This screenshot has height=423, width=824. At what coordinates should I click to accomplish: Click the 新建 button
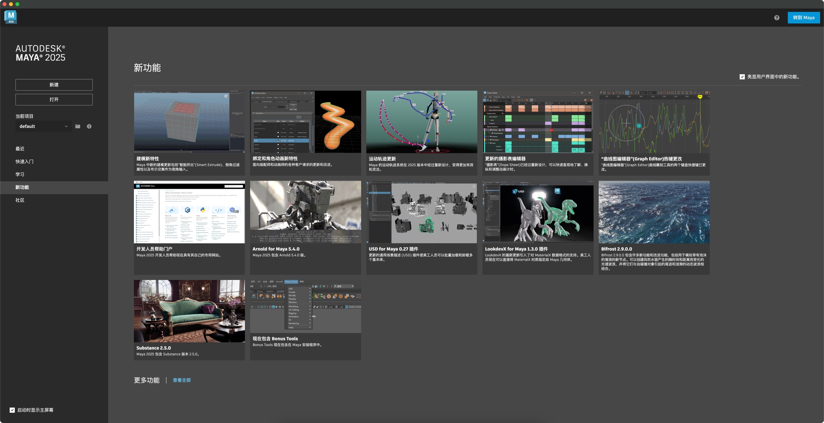54,85
